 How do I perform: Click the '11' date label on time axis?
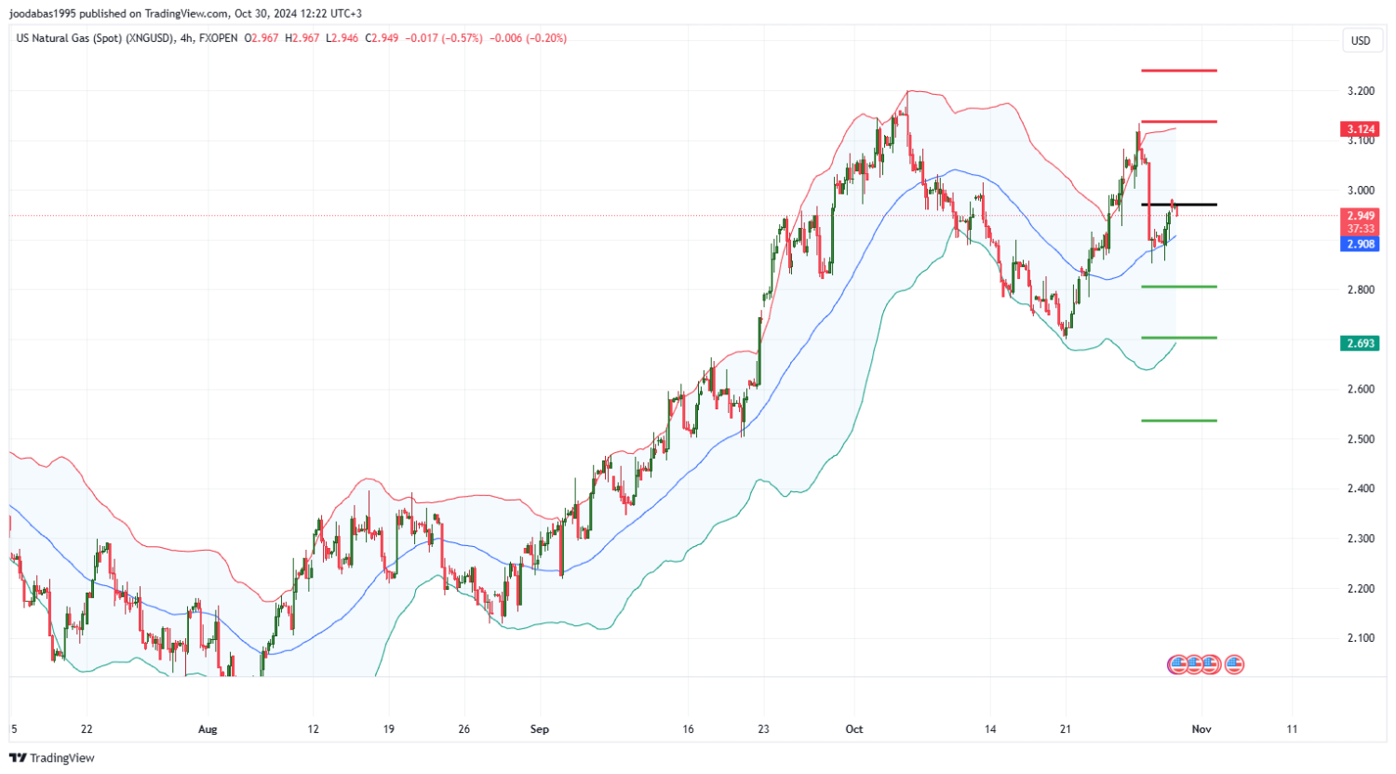tap(1292, 729)
